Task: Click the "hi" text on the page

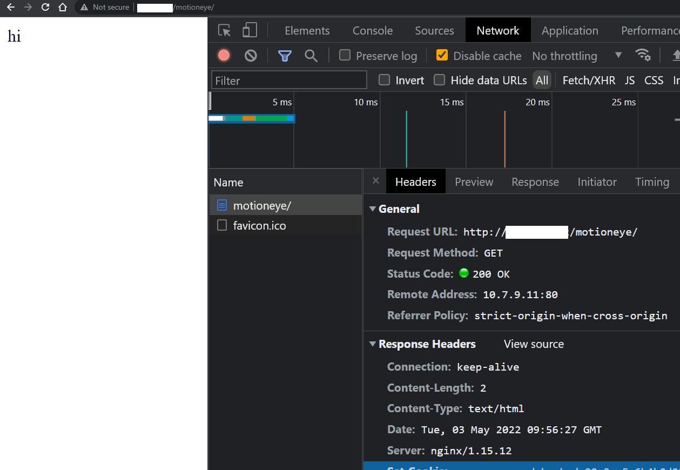Action: 14,36
